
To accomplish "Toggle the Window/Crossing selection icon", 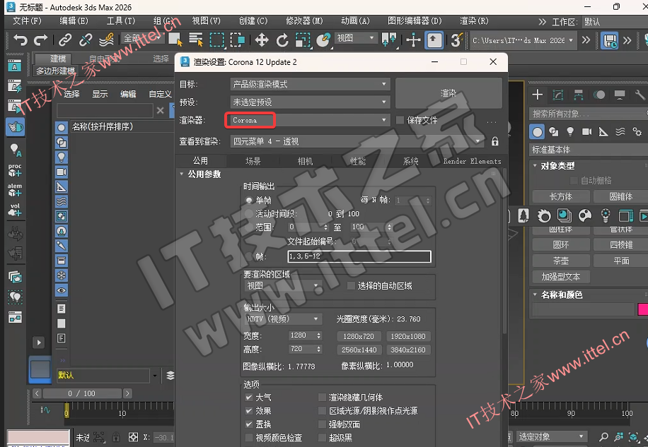I will coord(238,40).
